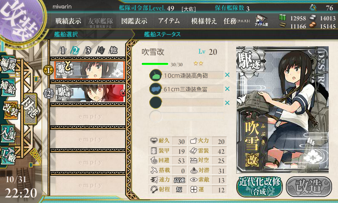Screen dimensions: 338x203
Task: Click the empty third equipment slot
Action: 187,103
